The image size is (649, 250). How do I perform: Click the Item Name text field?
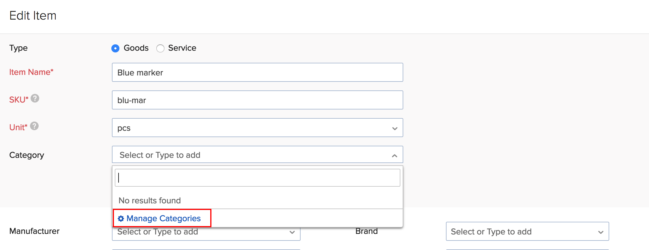click(x=257, y=73)
